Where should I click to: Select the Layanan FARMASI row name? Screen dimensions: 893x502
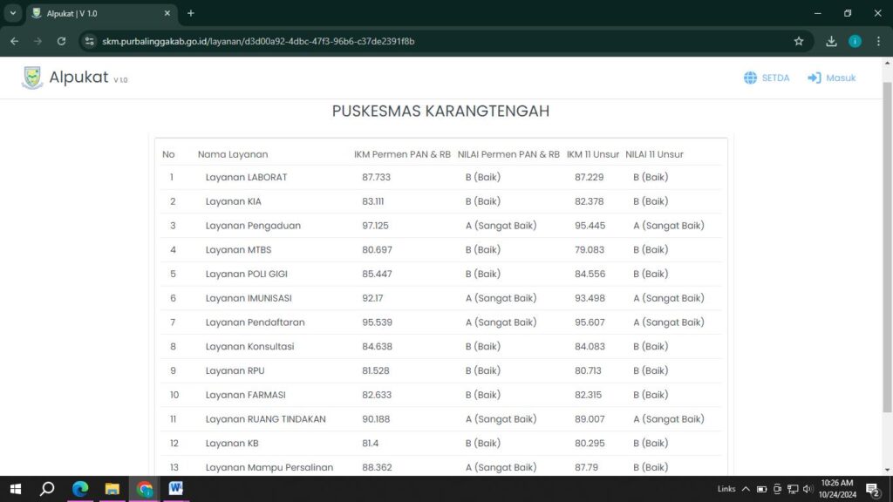click(x=245, y=395)
